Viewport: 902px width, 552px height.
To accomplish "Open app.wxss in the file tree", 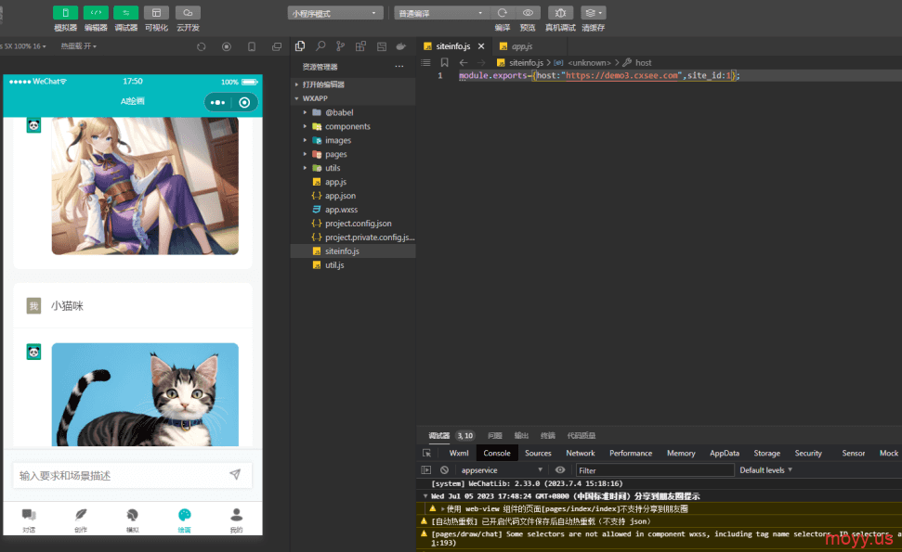I will point(353,210).
